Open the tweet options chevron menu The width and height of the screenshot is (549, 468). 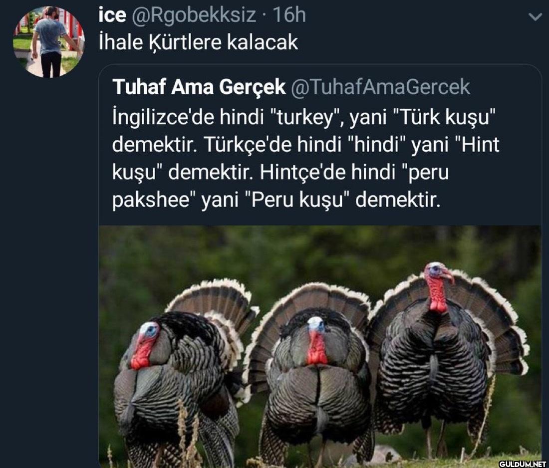[535, 17]
